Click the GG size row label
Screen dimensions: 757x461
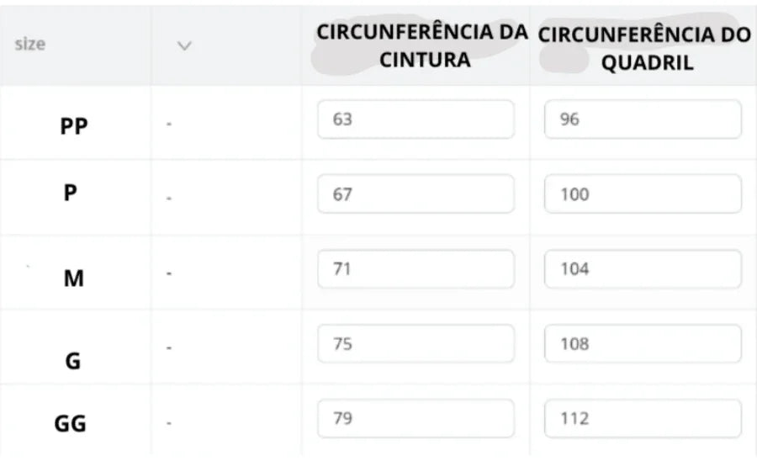coord(71,424)
